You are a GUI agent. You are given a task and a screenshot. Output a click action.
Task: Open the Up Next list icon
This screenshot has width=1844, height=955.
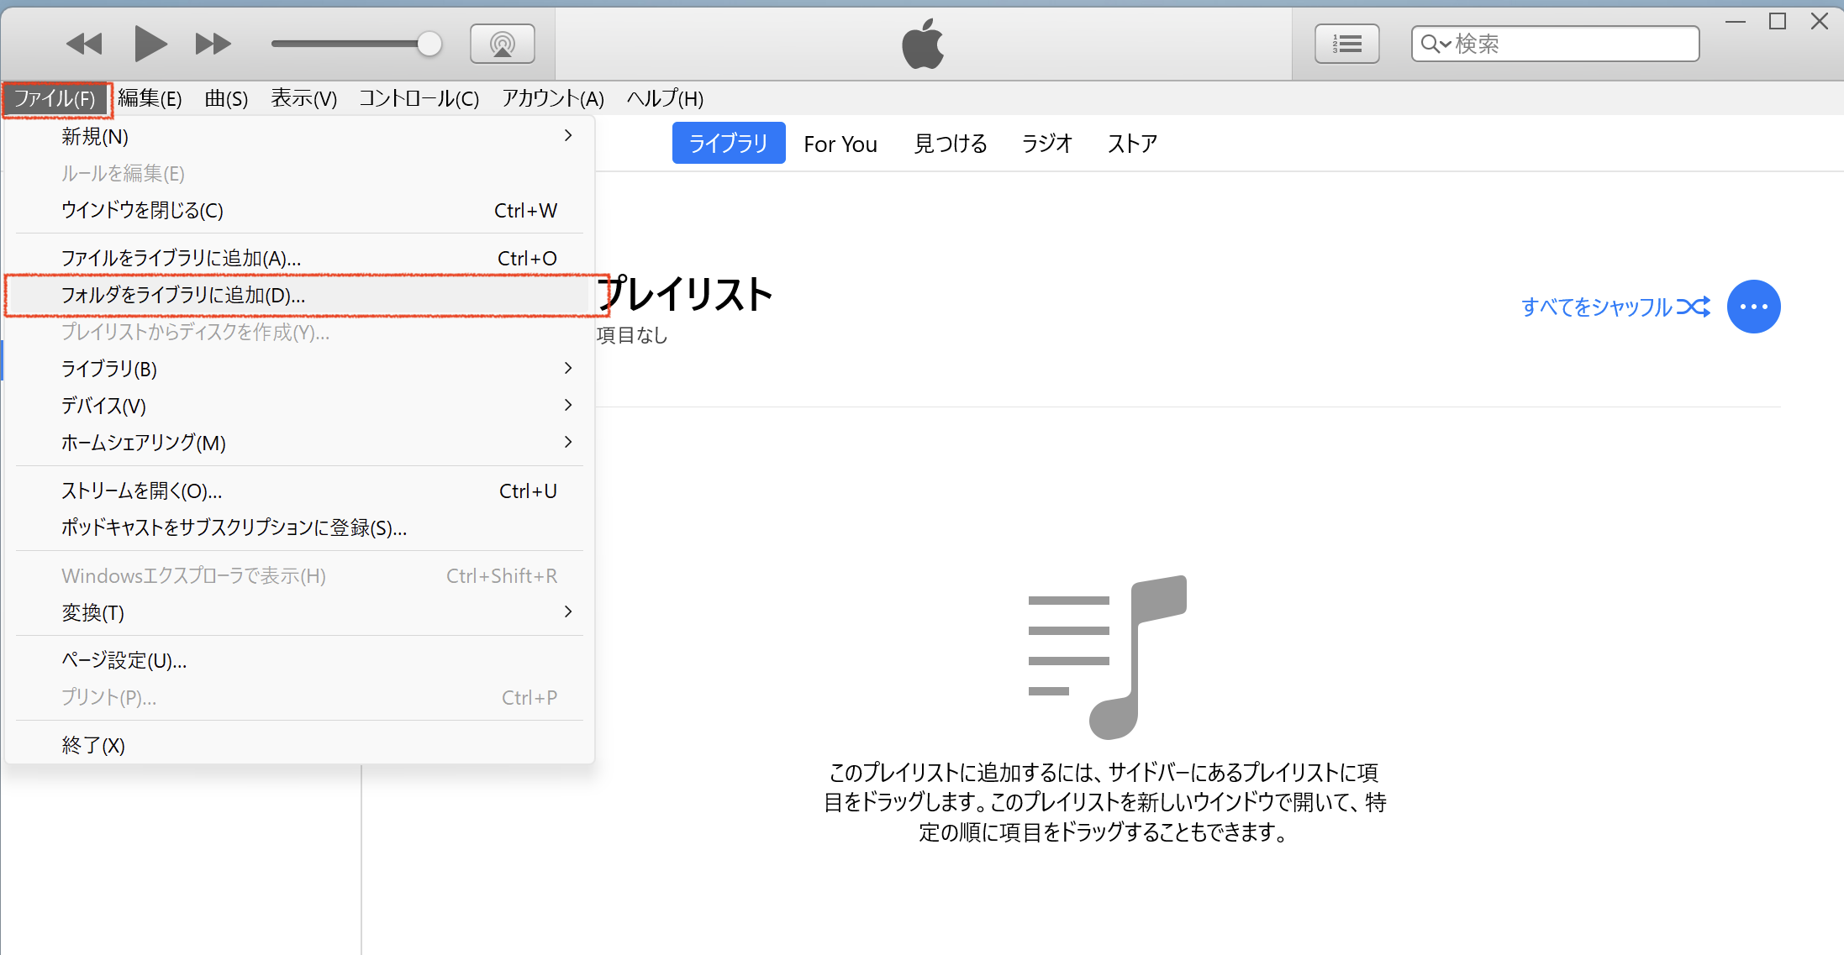click(x=1346, y=44)
